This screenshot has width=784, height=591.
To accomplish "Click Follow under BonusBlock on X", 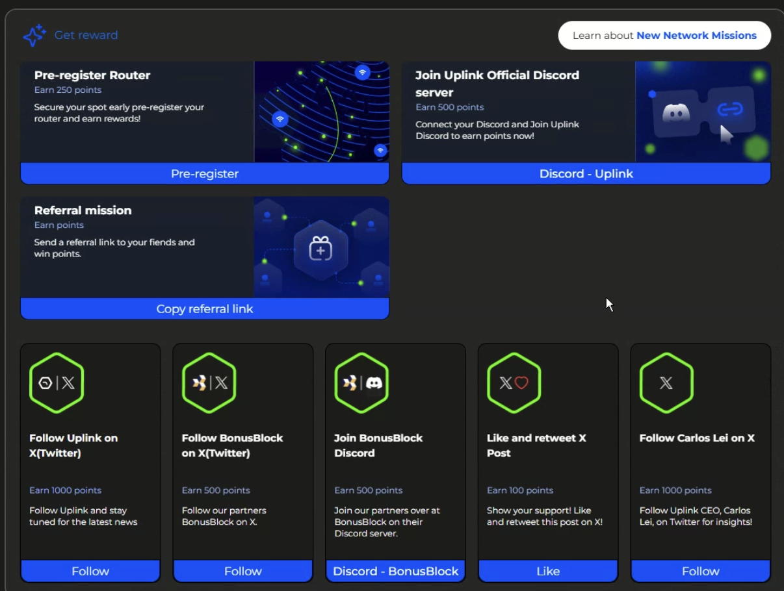I will [x=243, y=572].
